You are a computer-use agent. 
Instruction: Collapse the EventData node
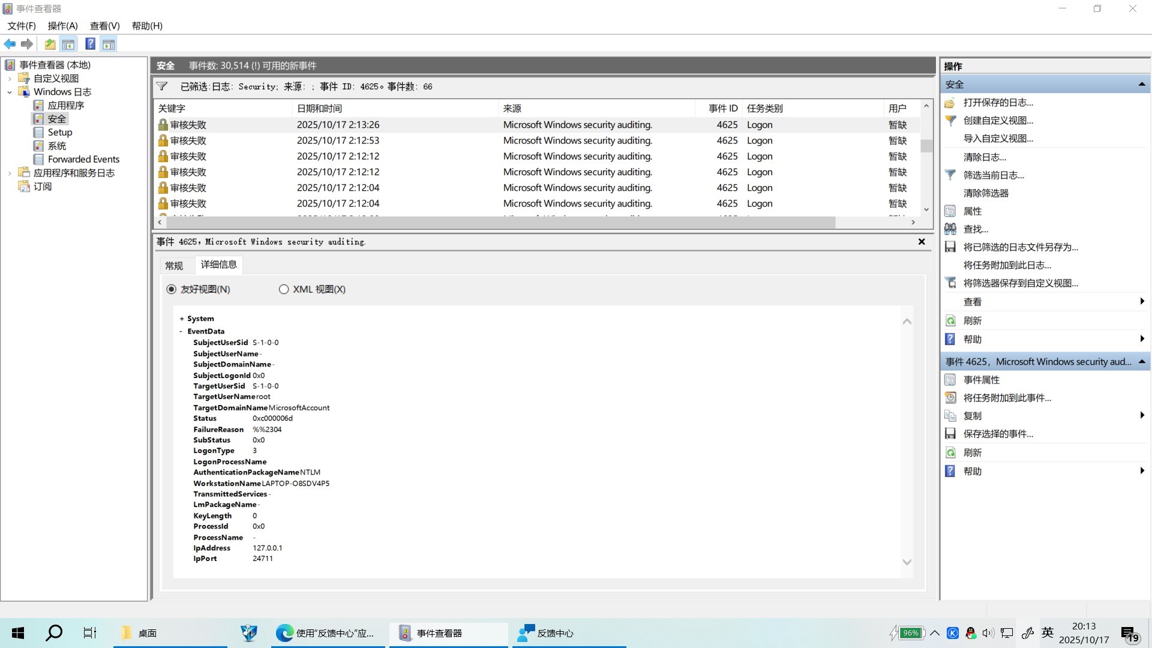tap(181, 331)
